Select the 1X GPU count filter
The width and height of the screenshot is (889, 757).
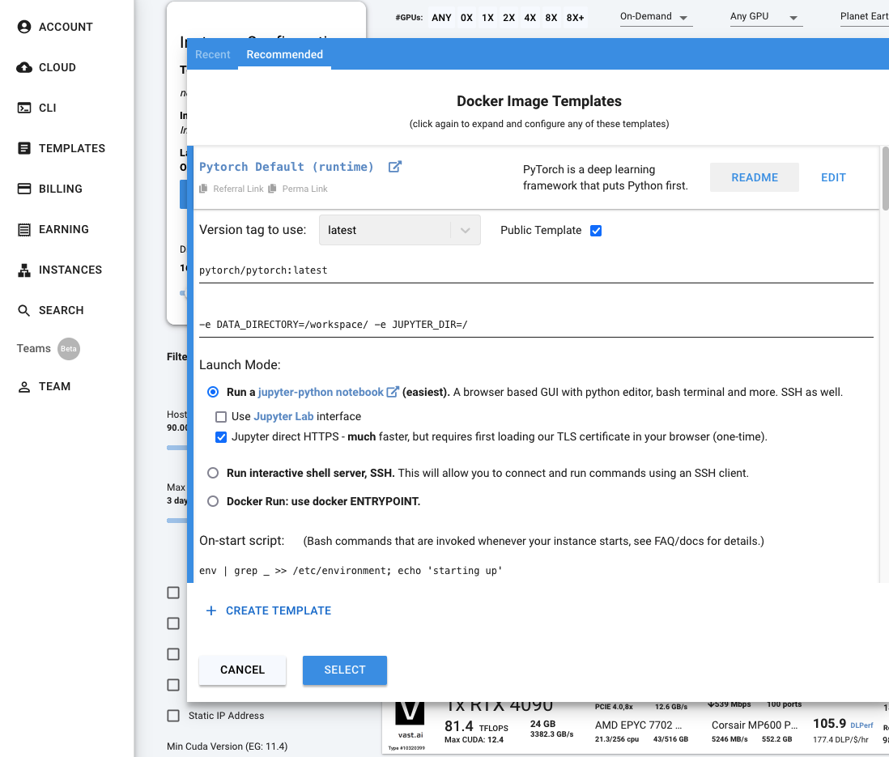point(487,18)
